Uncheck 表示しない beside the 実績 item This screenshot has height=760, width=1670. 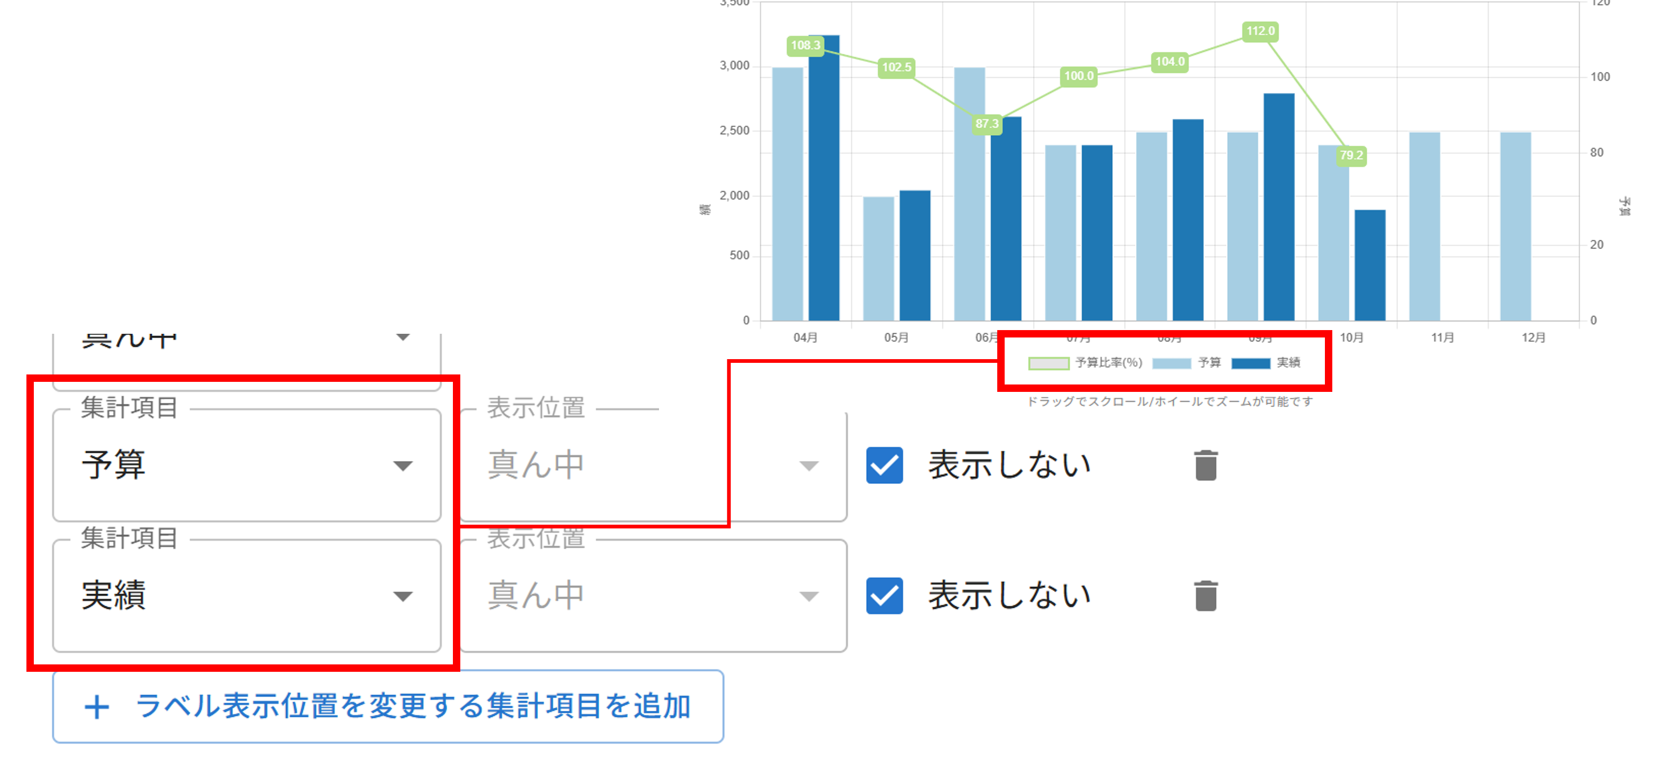click(x=884, y=595)
